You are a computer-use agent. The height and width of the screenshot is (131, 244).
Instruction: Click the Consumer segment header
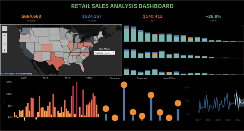pyautogui.click(x=115, y=78)
